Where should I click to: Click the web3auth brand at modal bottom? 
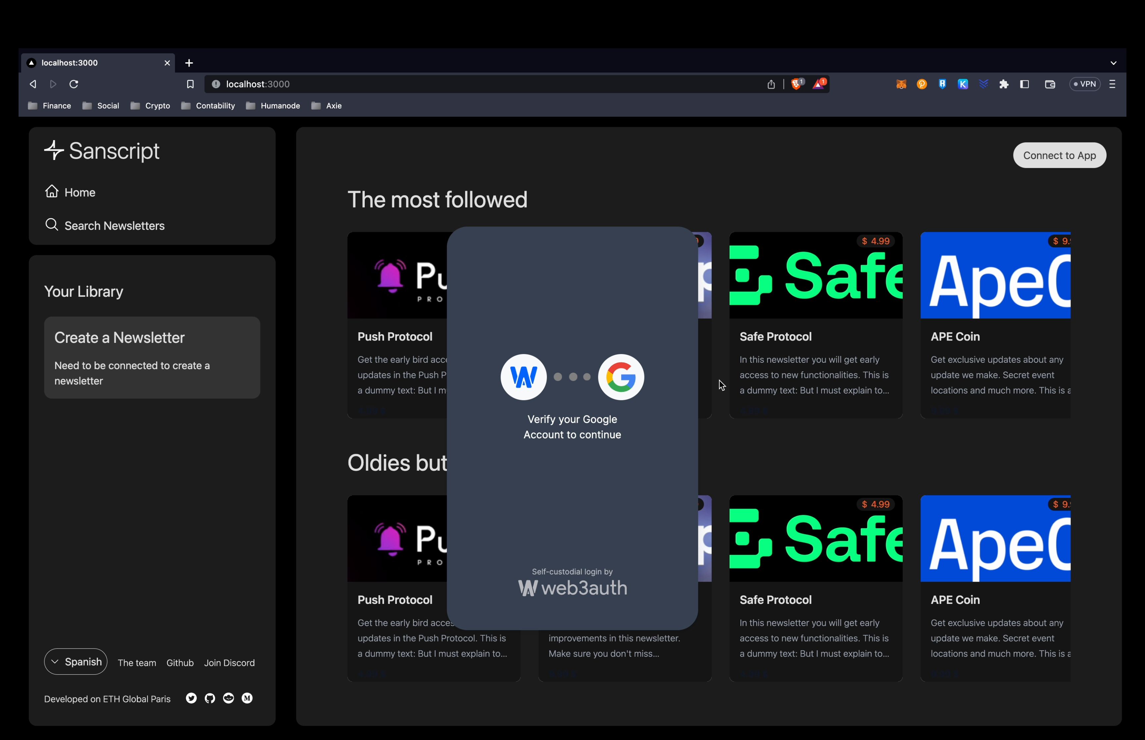point(572,588)
